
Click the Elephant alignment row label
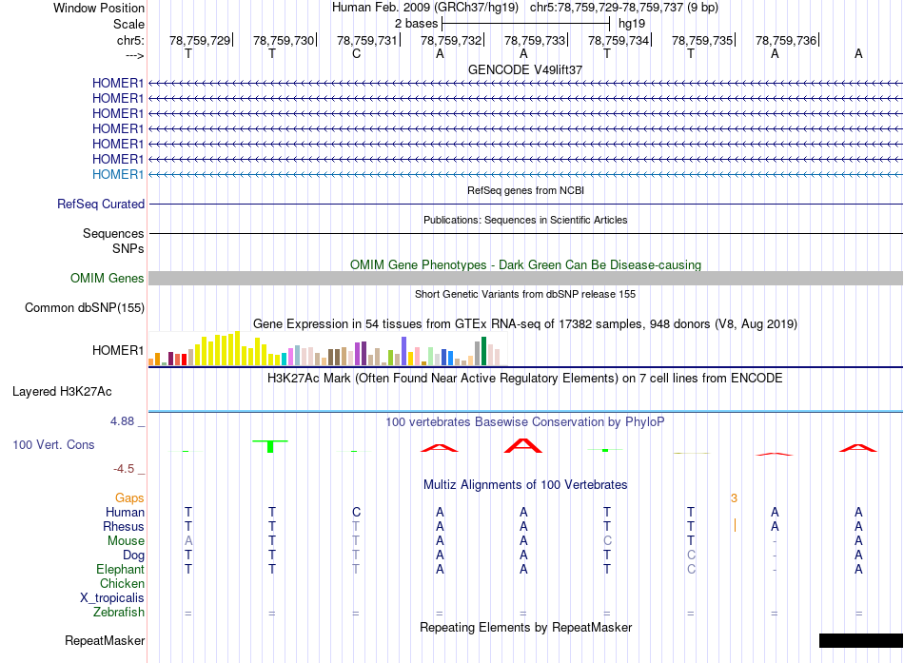tap(121, 569)
